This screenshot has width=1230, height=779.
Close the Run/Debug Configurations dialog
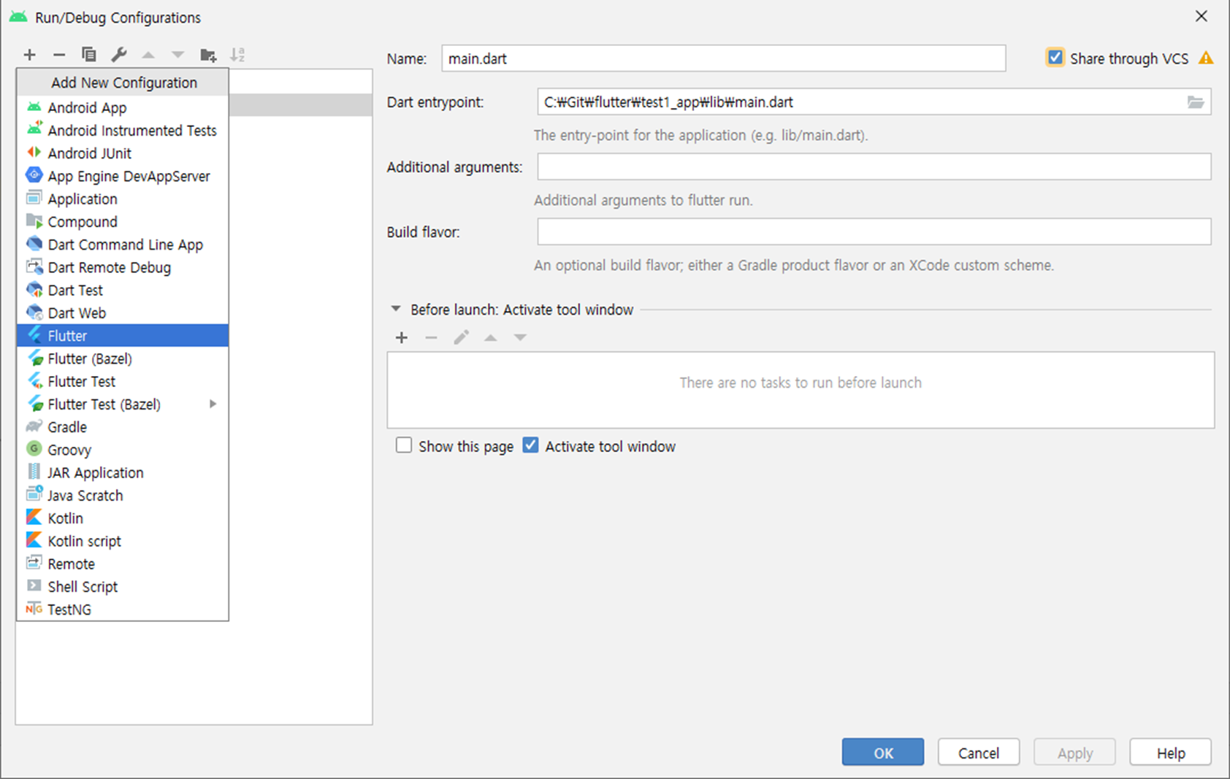coord(1202,16)
